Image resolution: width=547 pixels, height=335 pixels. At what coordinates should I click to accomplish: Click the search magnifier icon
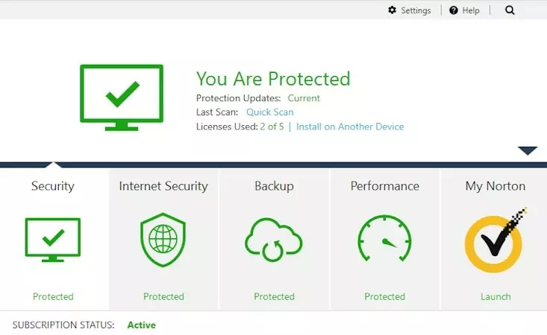(510, 10)
